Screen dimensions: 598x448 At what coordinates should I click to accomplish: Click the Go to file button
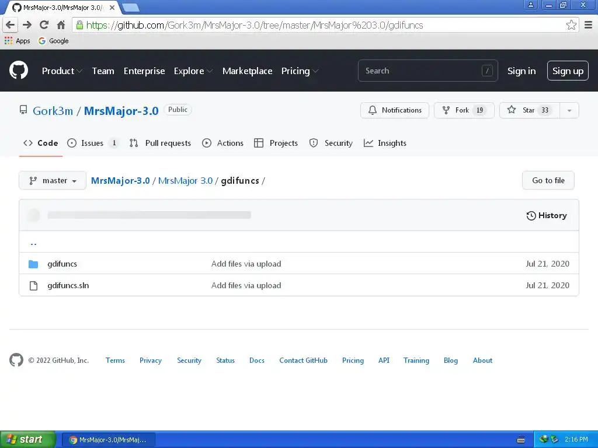pos(548,181)
